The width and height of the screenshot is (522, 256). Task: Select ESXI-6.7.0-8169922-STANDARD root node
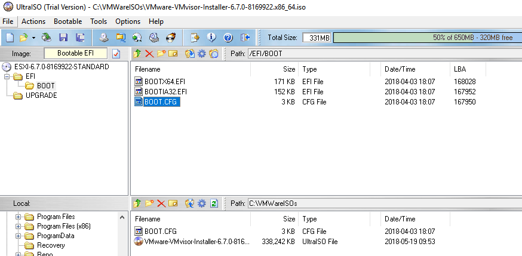(x=62, y=66)
